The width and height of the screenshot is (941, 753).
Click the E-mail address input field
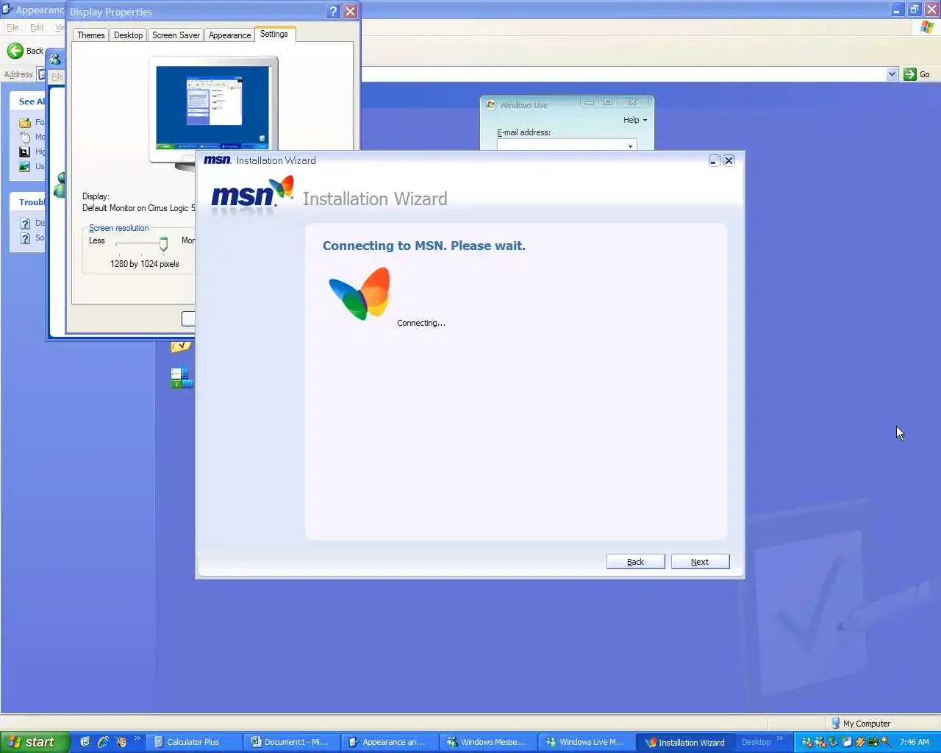coord(566,145)
